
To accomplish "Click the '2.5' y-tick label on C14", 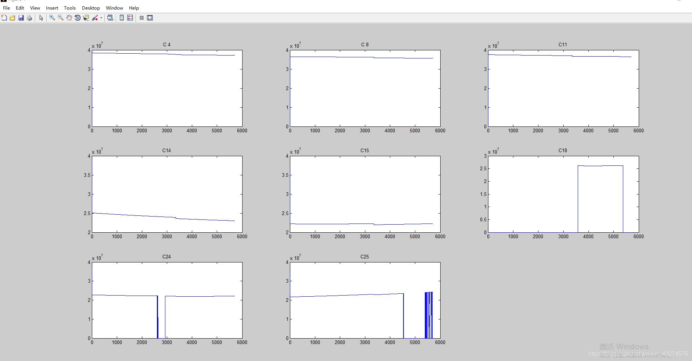I will point(87,213).
